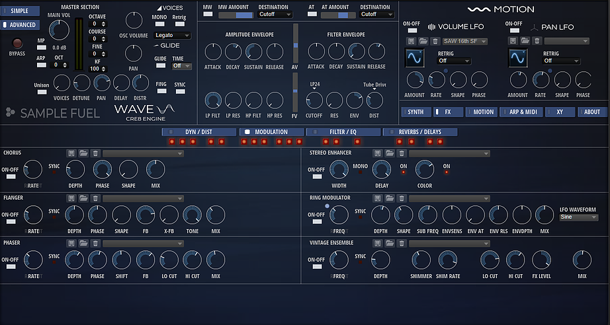Toggle the Flanger ON-OFF switch

point(11,222)
